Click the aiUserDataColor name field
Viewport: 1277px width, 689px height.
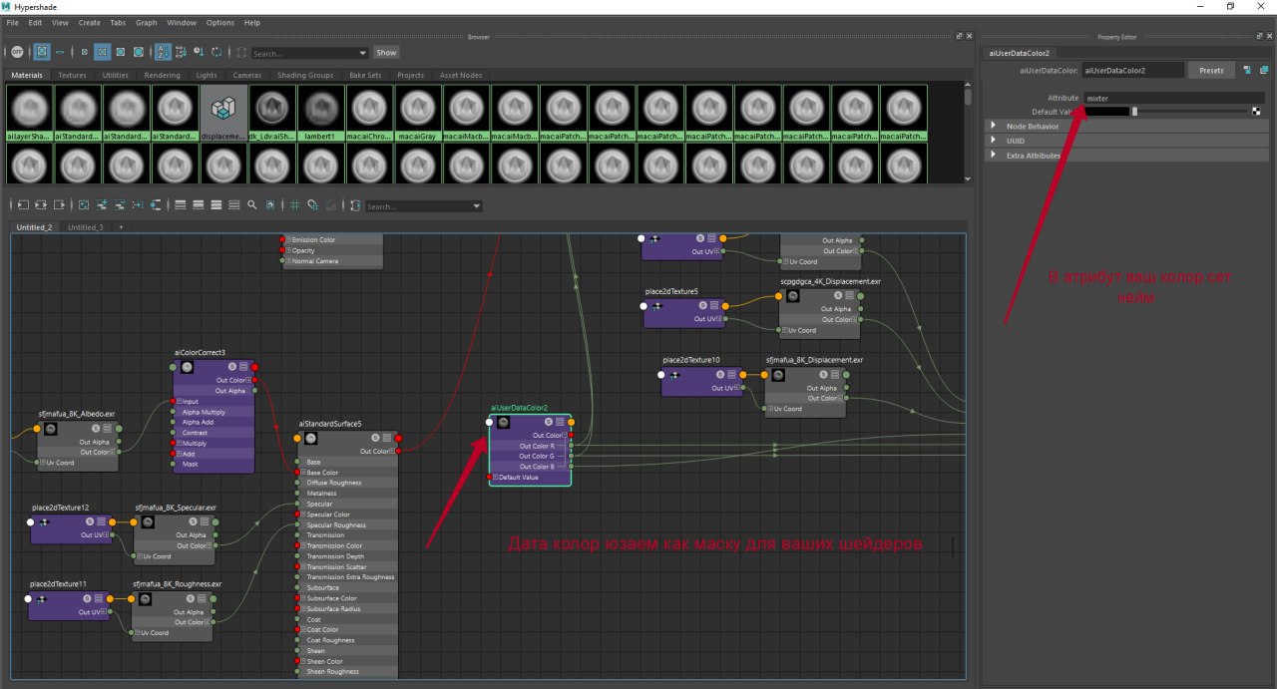coord(1133,71)
